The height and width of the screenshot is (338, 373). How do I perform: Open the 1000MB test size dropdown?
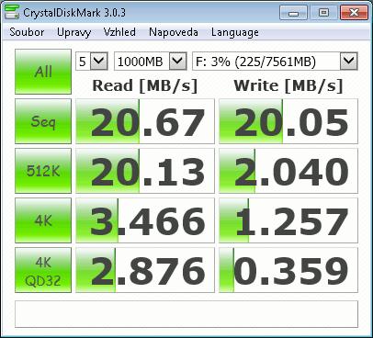pos(151,62)
